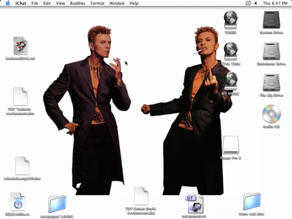This screenshot has width=292, height=219.
Task: Select the Snapz Pro X disk image
Action: tap(231, 145)
